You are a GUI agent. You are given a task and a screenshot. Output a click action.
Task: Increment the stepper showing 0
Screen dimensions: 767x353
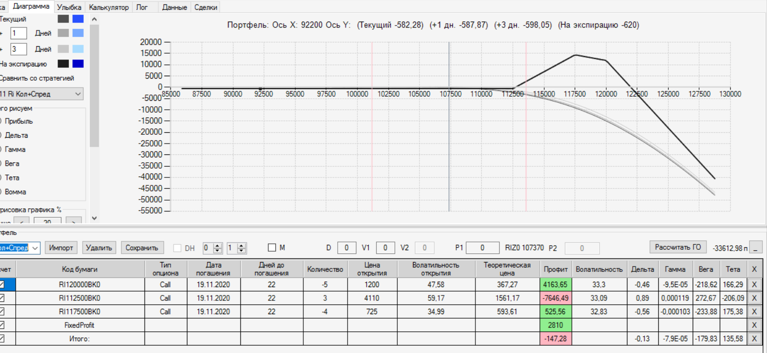tap(218, 245)
